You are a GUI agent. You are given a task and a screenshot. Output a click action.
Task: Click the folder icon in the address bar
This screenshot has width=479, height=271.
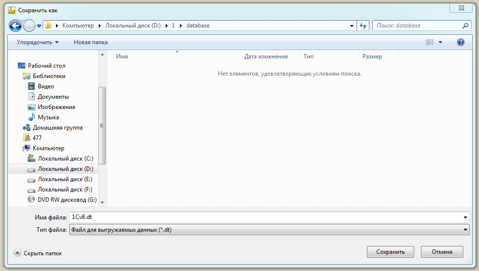point(48,26)
